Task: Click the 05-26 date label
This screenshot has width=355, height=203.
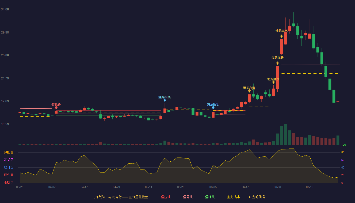Action: (x=181, y=187)
